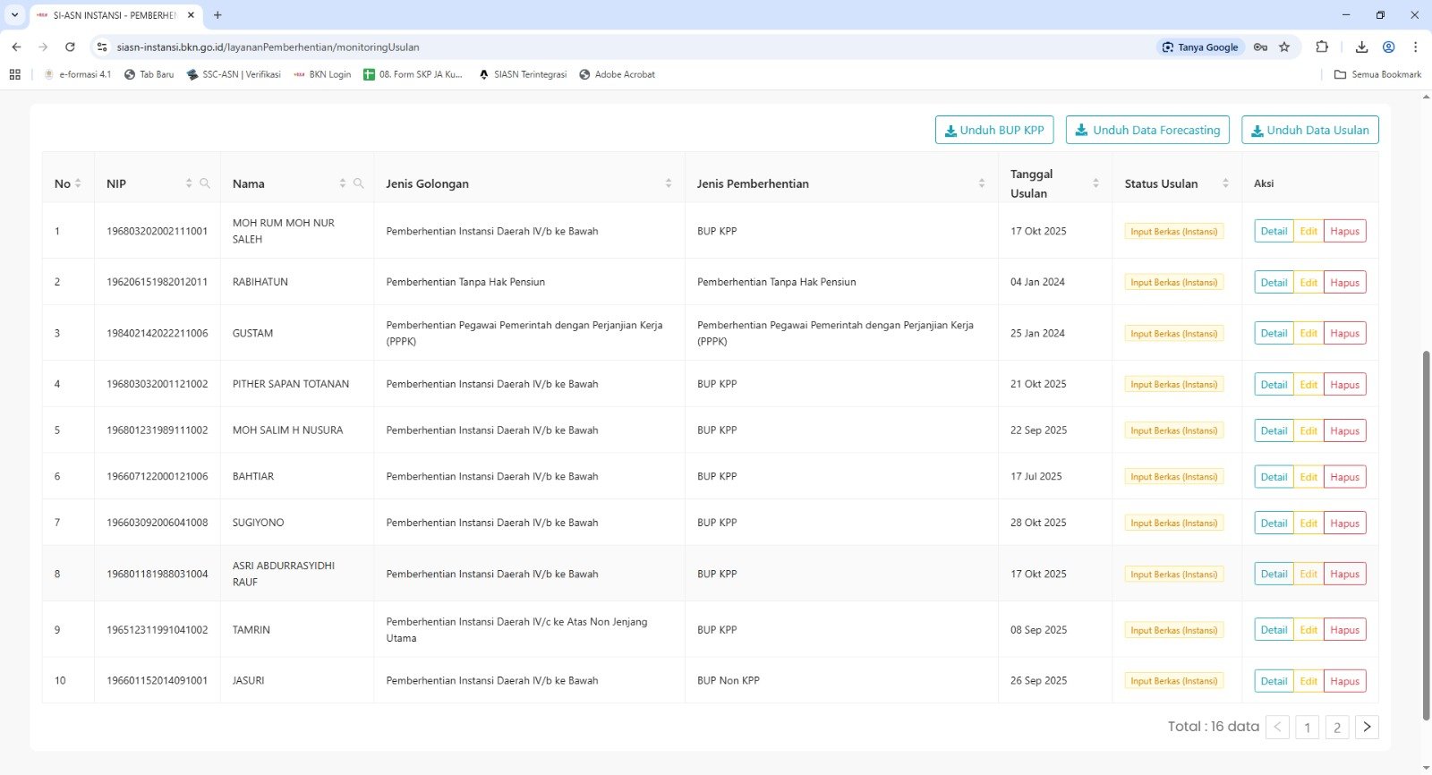This screenshot has height=775, width=1432.
Task: Sort by Tanggal Usulan column
Action: click(1095, 183)
